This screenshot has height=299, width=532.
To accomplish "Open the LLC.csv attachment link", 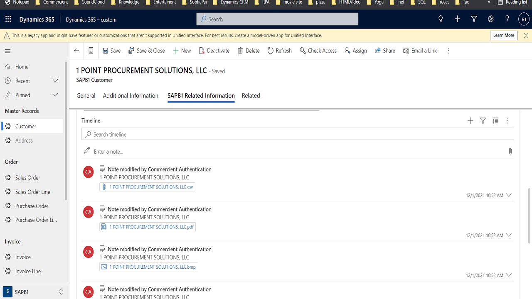I will (148, 187).
